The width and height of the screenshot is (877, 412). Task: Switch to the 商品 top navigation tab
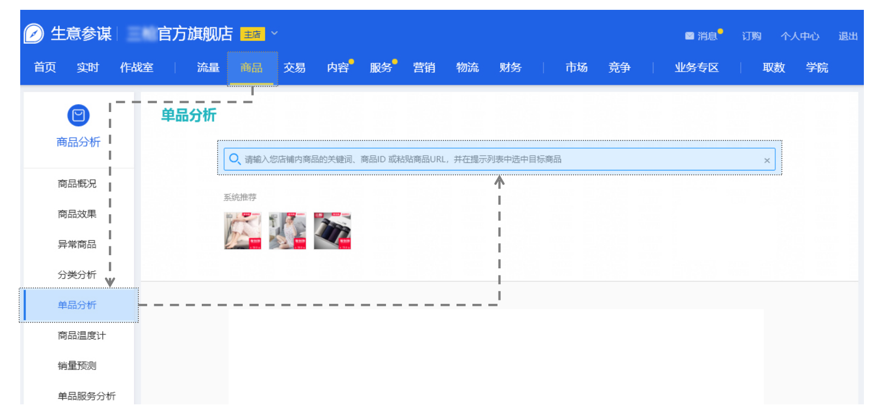(252, 68)
